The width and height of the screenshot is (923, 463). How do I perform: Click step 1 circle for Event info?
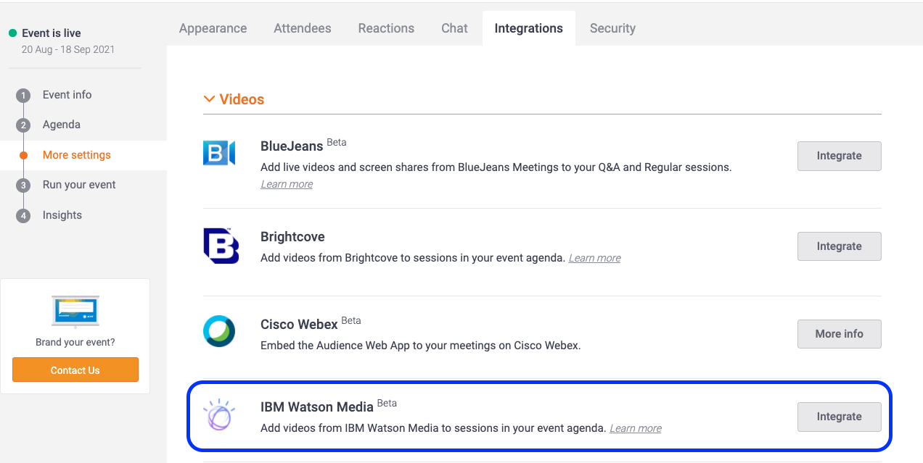tap(23, 96)
